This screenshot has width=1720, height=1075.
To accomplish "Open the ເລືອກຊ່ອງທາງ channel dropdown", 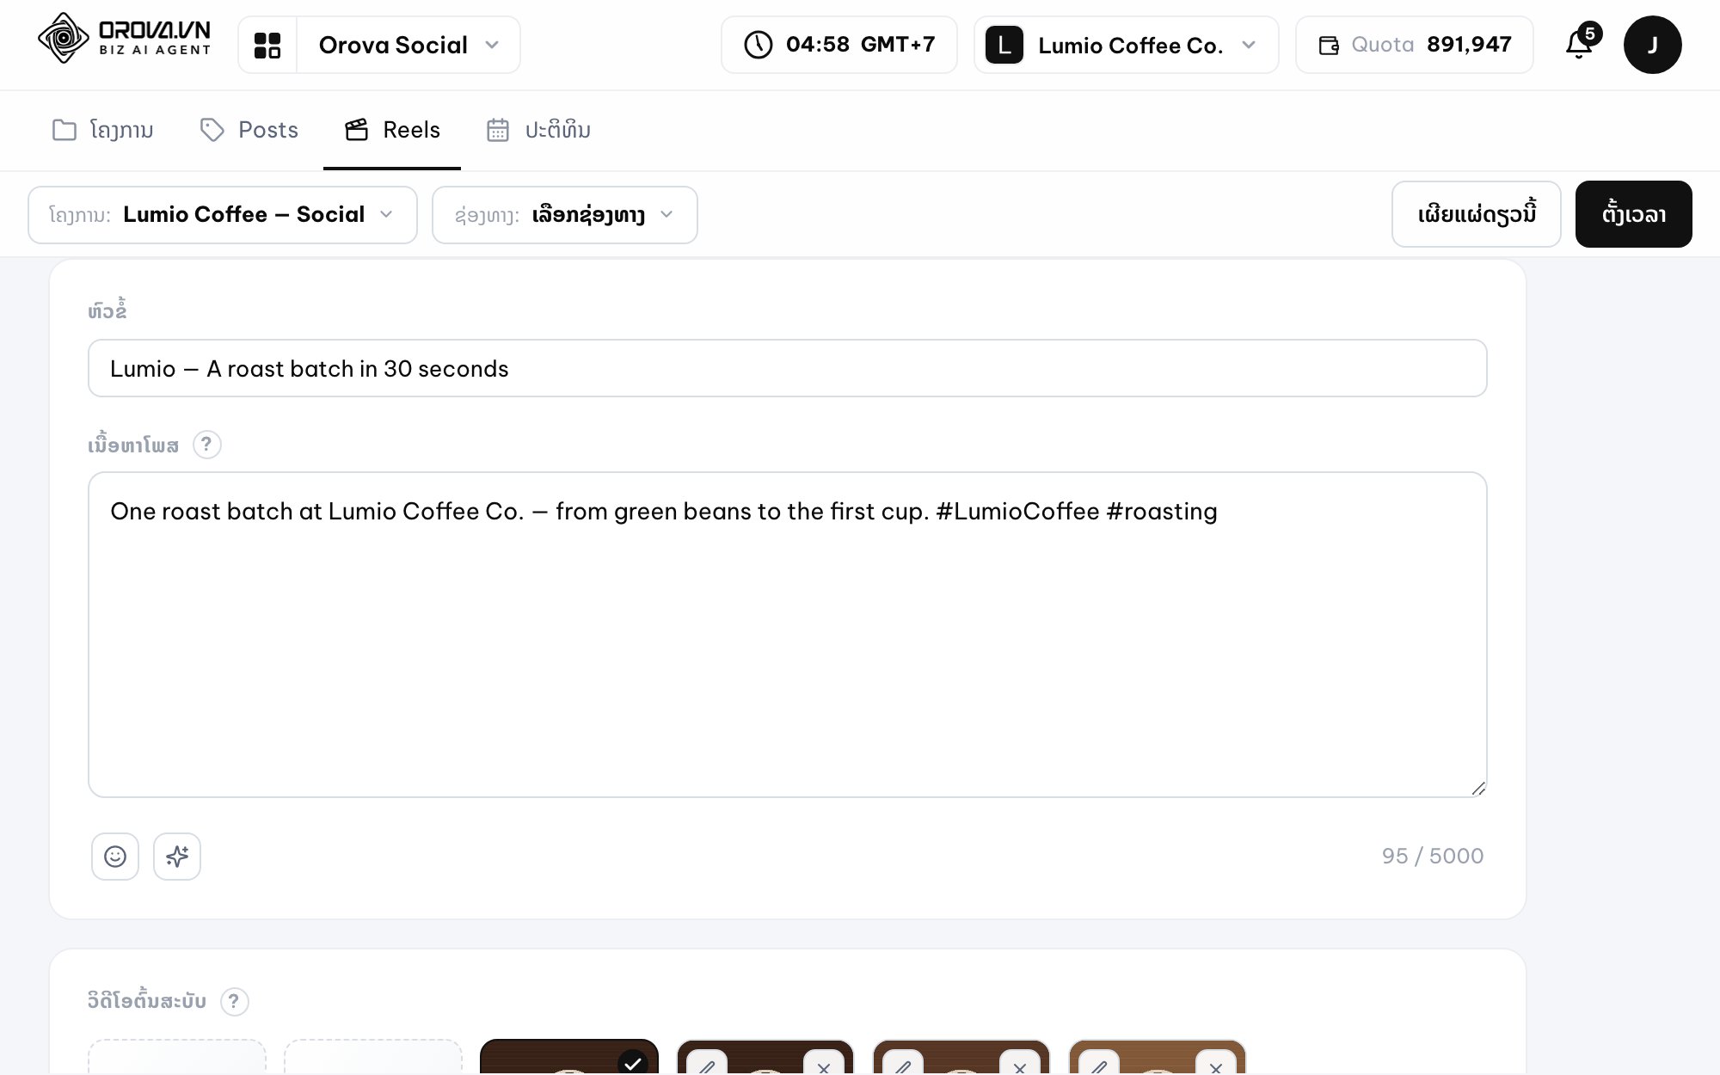I will (x=565, y=215).
